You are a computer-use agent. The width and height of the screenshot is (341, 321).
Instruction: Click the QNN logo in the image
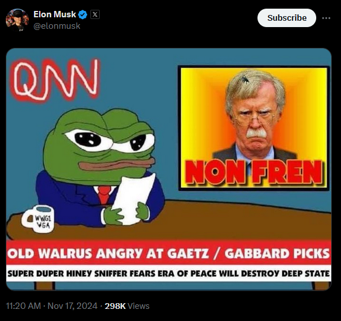coord(55,80)
